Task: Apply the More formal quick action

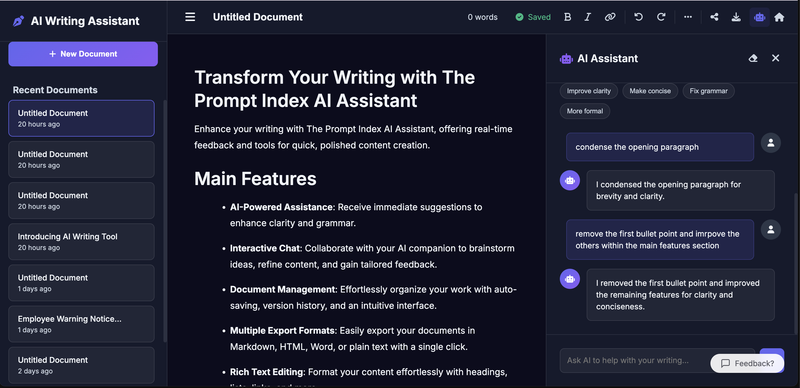Action: [584, 111]
